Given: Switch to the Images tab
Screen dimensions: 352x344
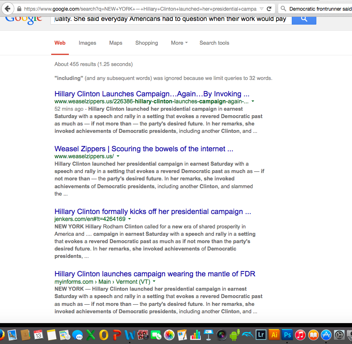Looking at the screenshot, I should 87,43.
